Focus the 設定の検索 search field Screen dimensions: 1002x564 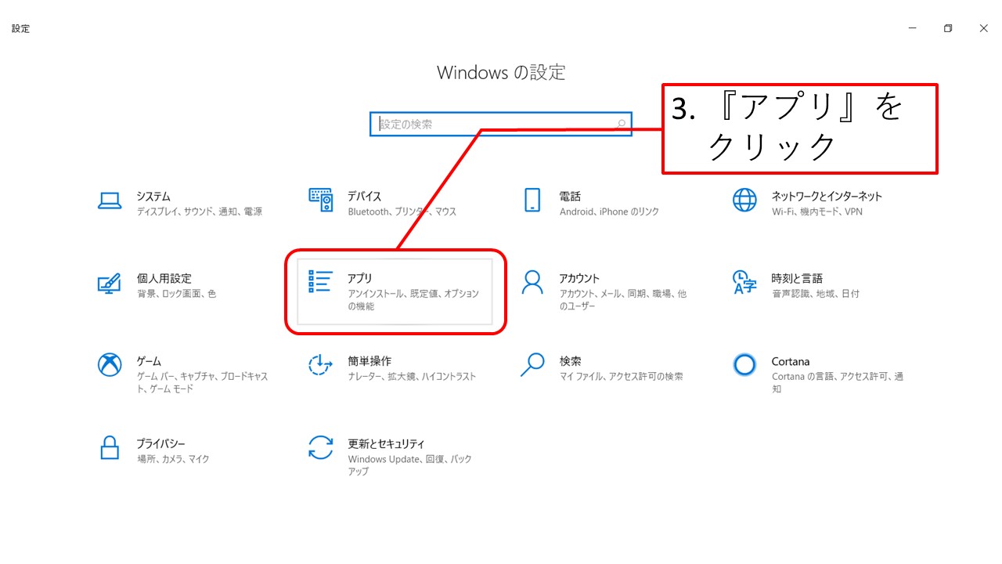point(493,124)
